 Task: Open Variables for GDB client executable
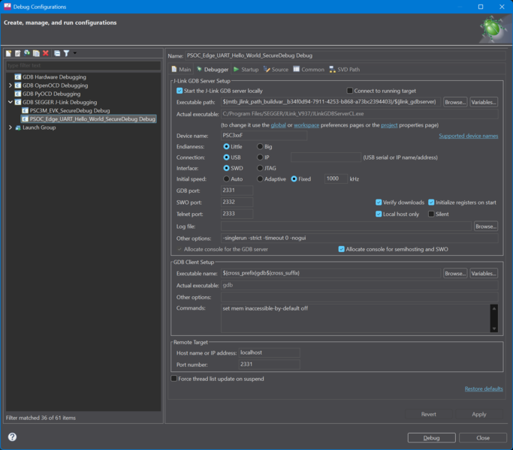pyautogui.click(x=484, y=273)
